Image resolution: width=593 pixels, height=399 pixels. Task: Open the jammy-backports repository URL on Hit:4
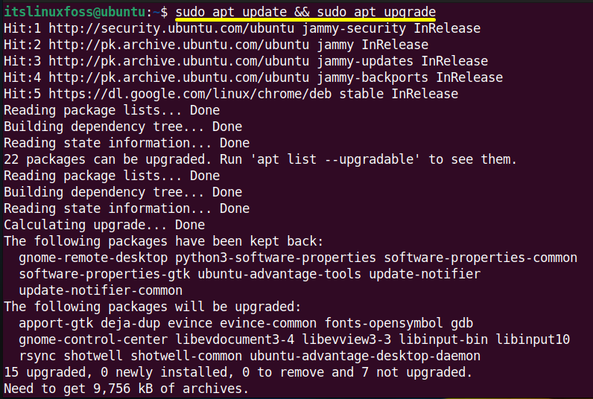point(179,77)
